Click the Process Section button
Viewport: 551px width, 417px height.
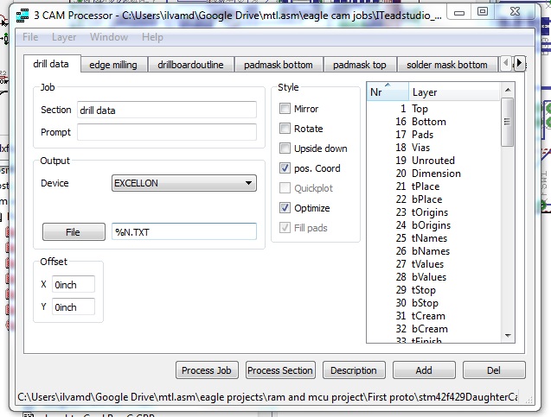coord(280,370)
